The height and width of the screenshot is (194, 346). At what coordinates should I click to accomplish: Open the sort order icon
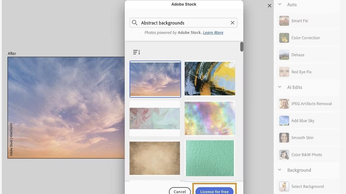(137, 52)
